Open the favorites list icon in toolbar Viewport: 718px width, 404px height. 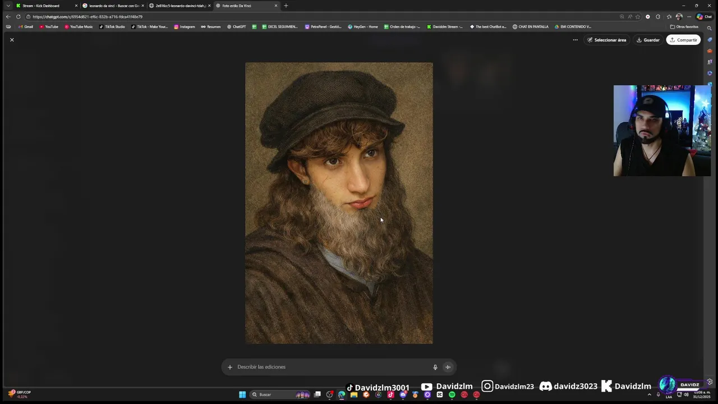point(669,16)
